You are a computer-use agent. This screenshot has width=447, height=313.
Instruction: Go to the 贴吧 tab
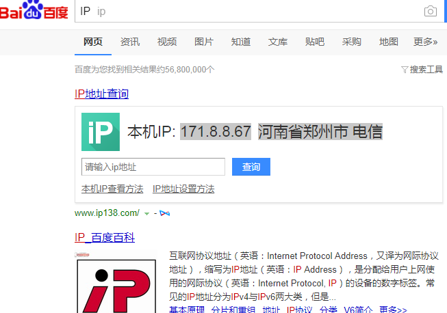(315, 42)
